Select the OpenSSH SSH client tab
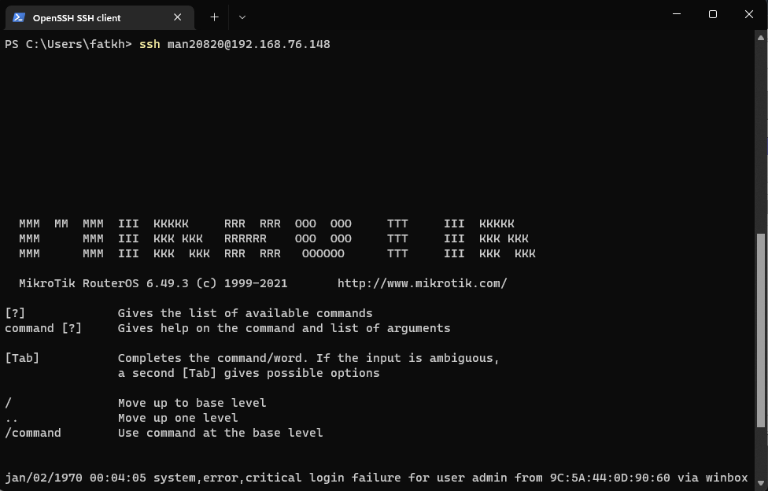The width and height of the screenshot is (768, 491). [x=87, y=17]
